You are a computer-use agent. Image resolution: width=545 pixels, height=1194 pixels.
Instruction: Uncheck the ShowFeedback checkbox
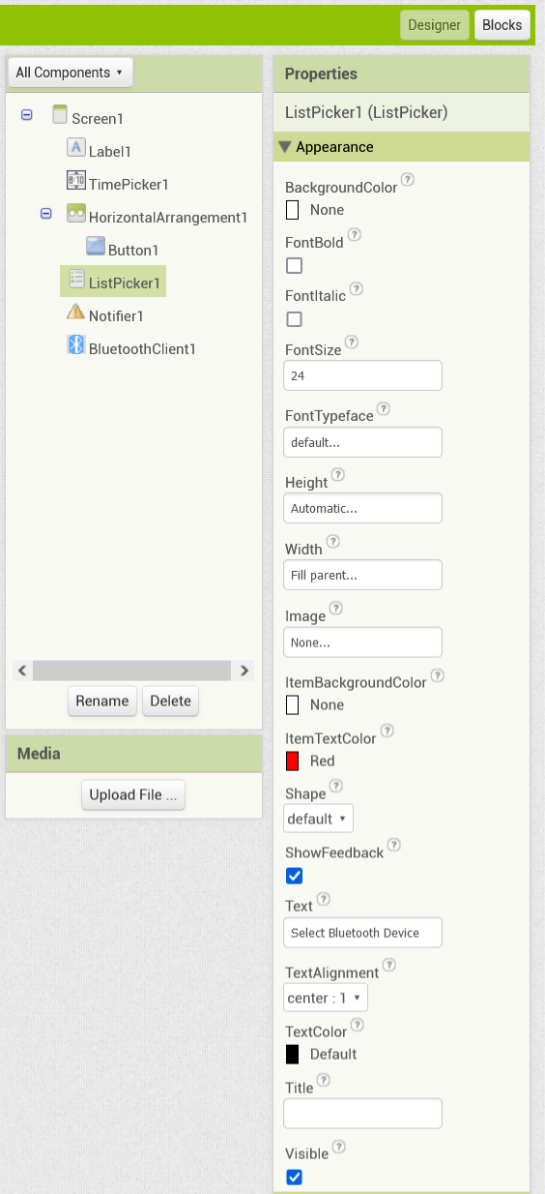(x=295, y=876)
